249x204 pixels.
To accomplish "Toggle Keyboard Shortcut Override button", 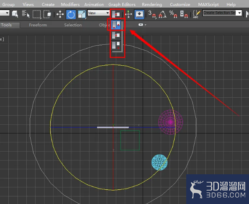I will [x=139, y=14].
